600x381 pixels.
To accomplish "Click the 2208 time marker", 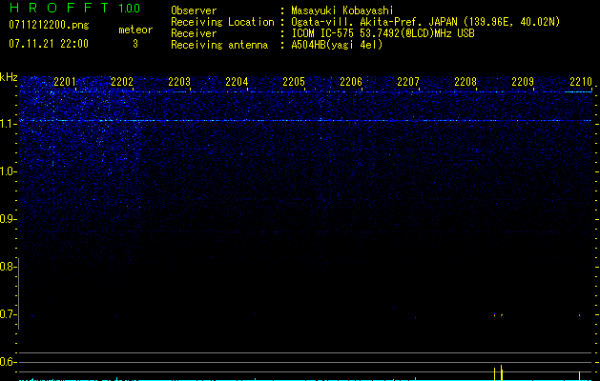I will point(466,81).
